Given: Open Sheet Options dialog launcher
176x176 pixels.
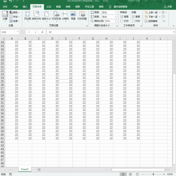Looking at the screenshot, I should click(141, 26).
